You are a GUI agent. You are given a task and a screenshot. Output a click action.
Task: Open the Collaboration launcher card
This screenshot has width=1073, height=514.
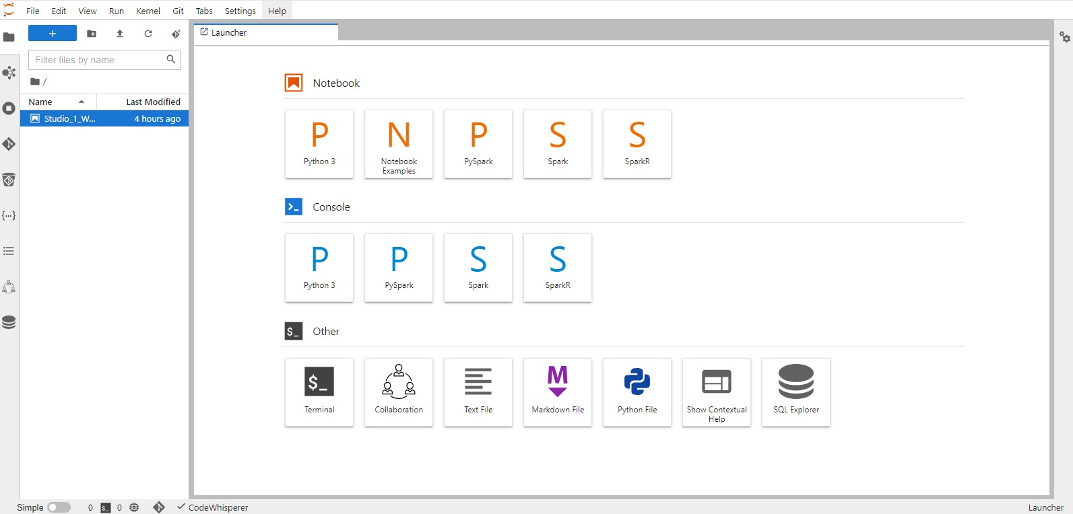tap(399, 392)
